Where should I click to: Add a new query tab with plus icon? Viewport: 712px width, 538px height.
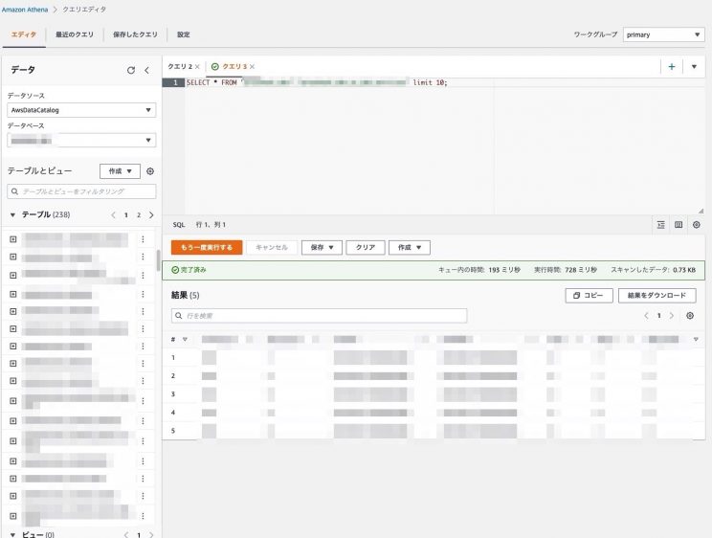672,67
